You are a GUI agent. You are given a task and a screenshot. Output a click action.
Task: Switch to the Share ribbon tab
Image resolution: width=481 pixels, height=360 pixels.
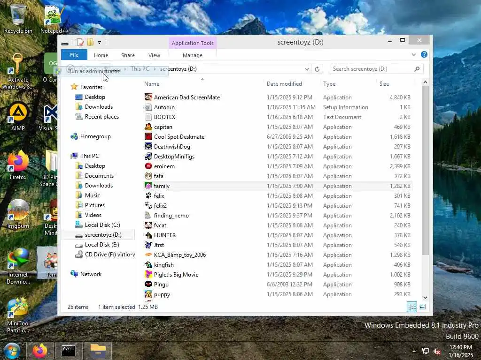(128, 55)
